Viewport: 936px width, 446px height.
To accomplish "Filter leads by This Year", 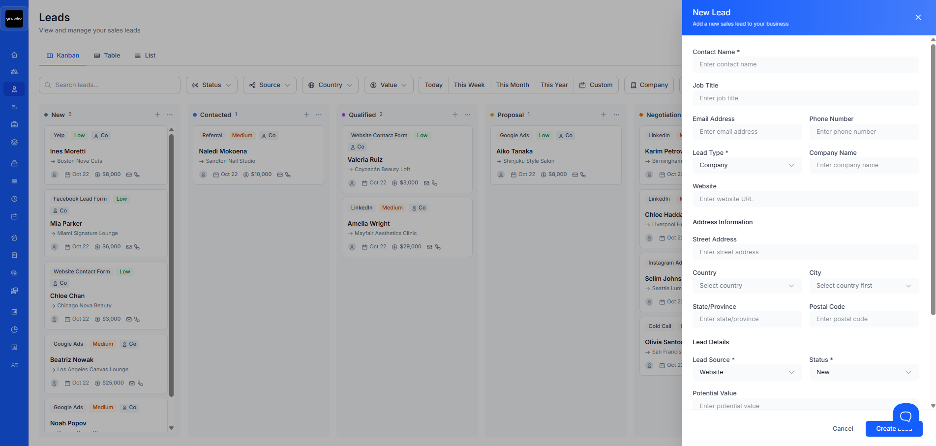I will 554,85.
